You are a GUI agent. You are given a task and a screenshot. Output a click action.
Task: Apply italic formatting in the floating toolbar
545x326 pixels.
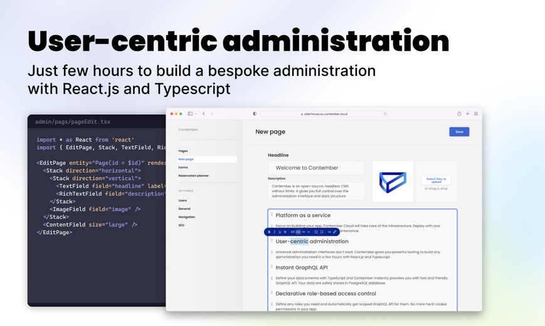tap(275, 232)
